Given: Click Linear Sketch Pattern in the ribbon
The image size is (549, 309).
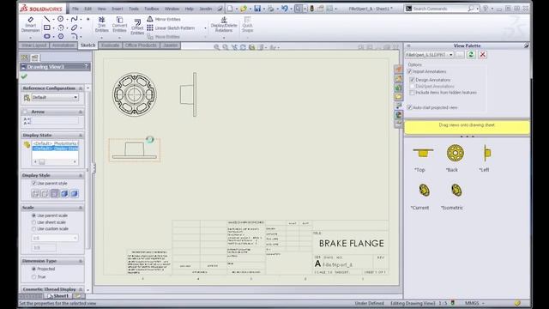Looking at the screenshot, I should 172,27.
